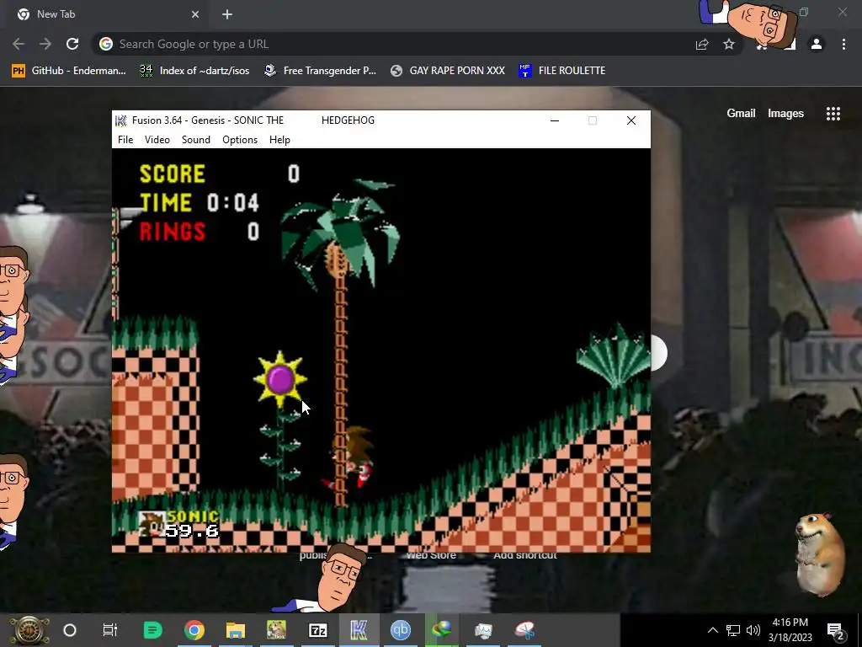Open the dog Box app on taskbar
This screenshot has width=862, height=647.
click(x=276, y=630)
